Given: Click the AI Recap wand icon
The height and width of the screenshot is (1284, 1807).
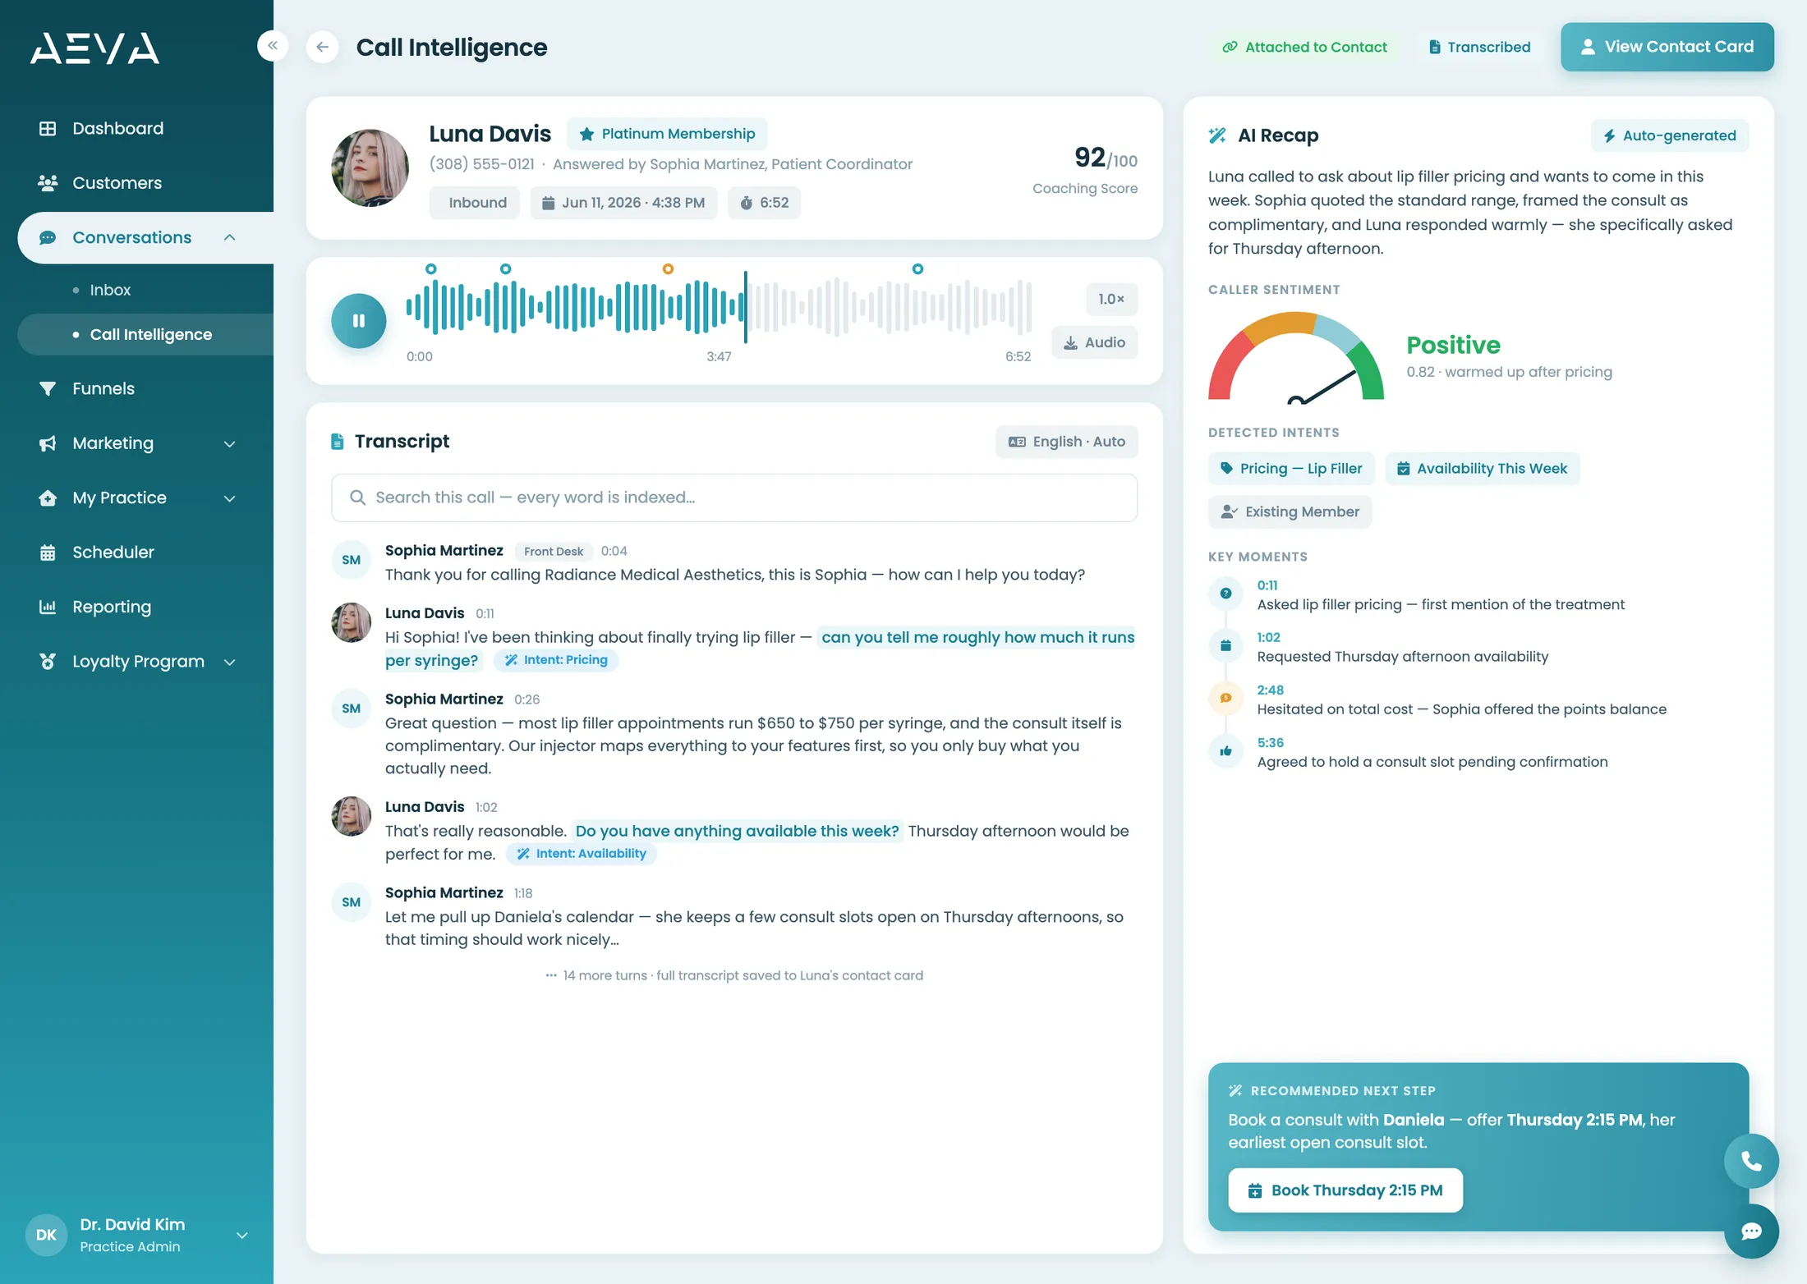Looking at the screenshot, I should (x=1217, y=135).
